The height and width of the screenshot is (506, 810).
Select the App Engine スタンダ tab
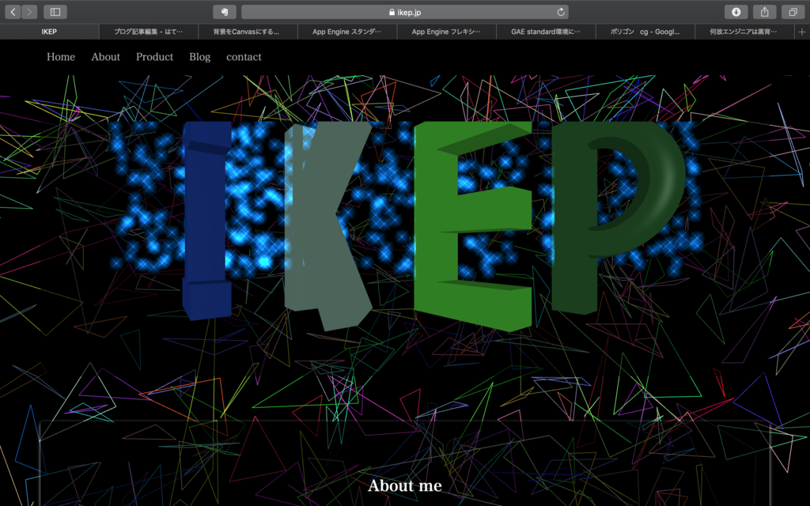pyautogui.click(x=346, y=32)
